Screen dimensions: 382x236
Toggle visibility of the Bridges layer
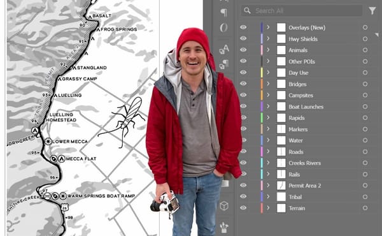[x=243, y=84]
